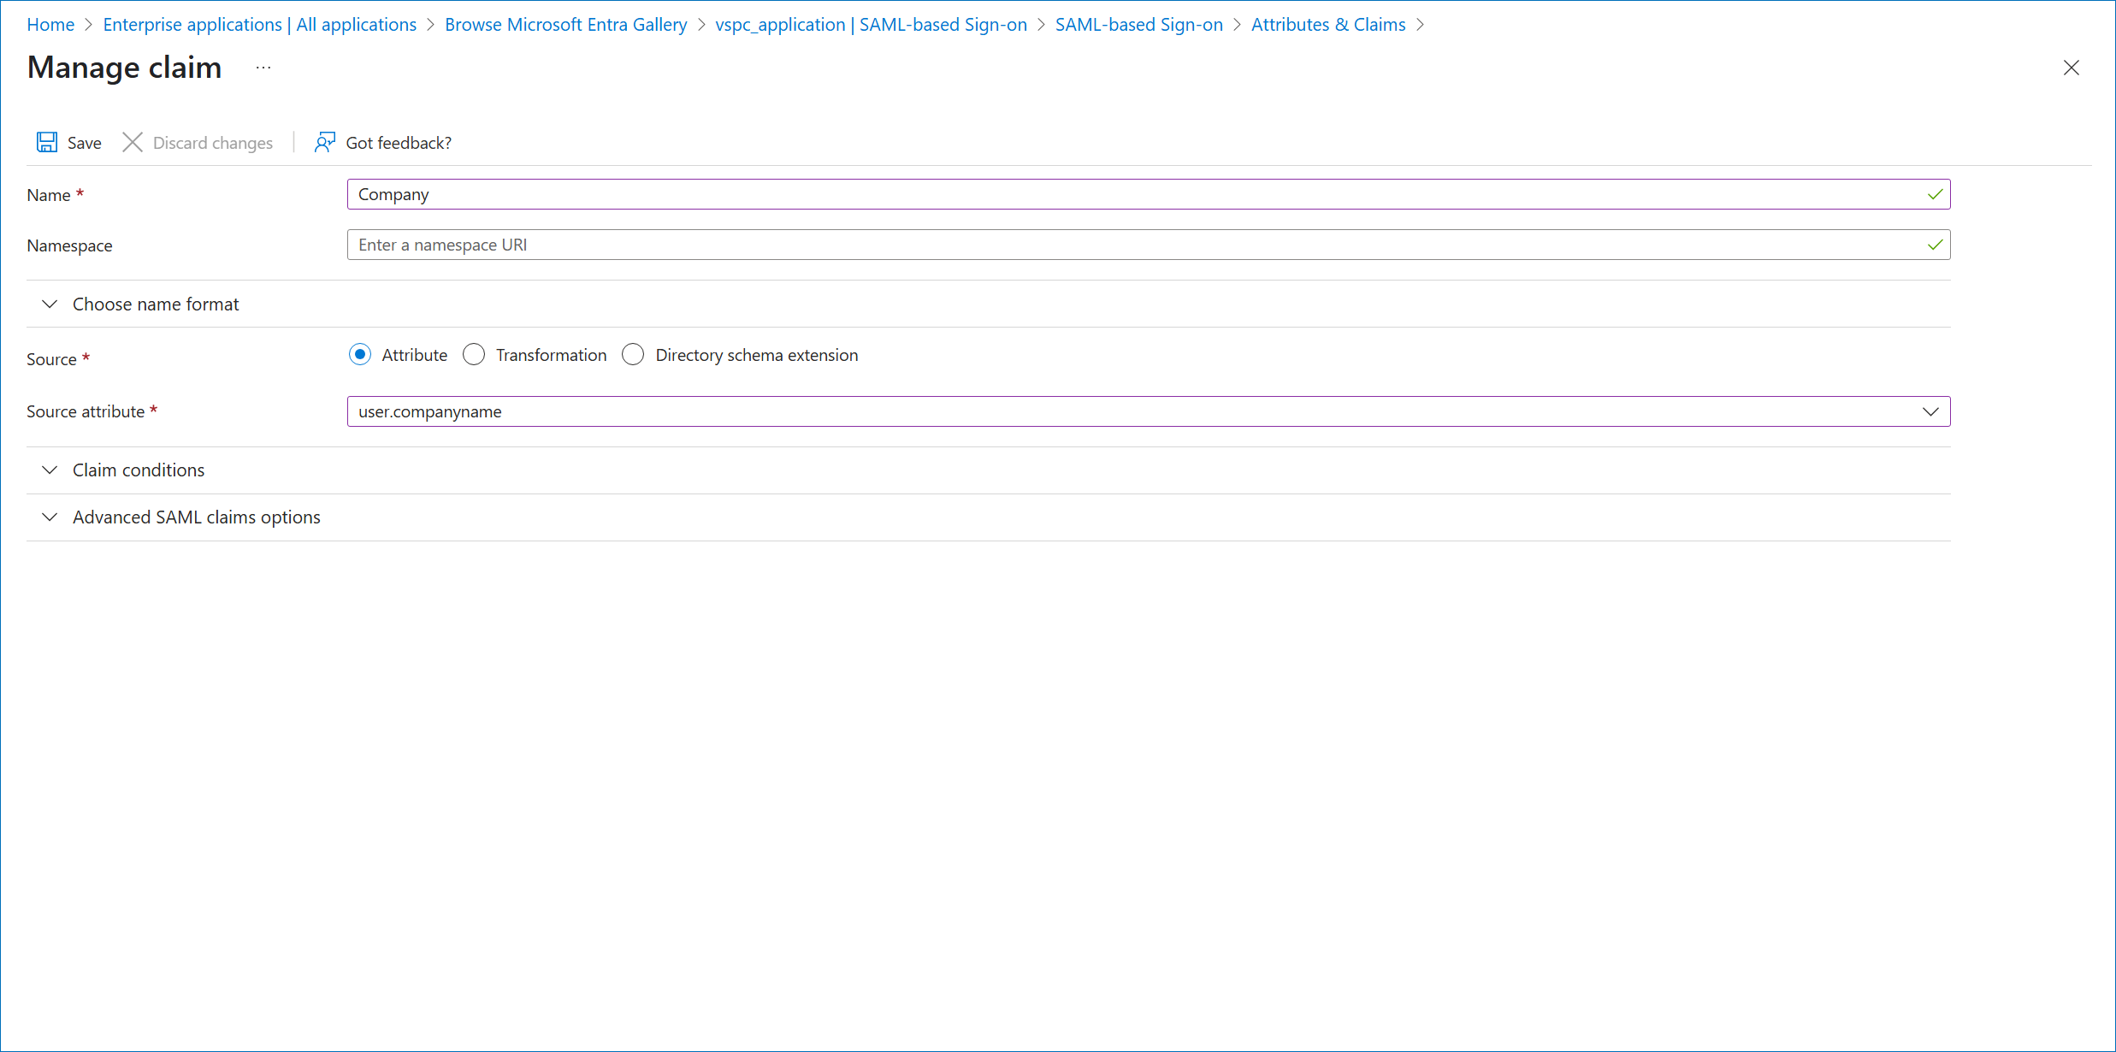Viewport: 2116px width, 1052px height.
Task: Click the Save floppy disk icon
Action: pyautogui.click(x=47, y=142)
